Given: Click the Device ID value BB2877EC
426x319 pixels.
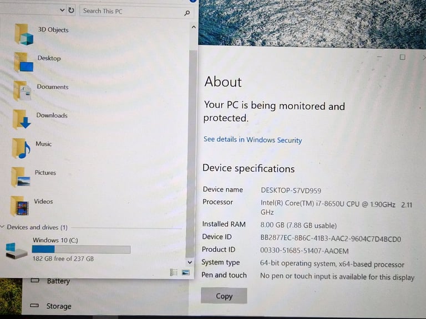Looking at the screenshot, I should pyautogui.click(x=331, y=239).
